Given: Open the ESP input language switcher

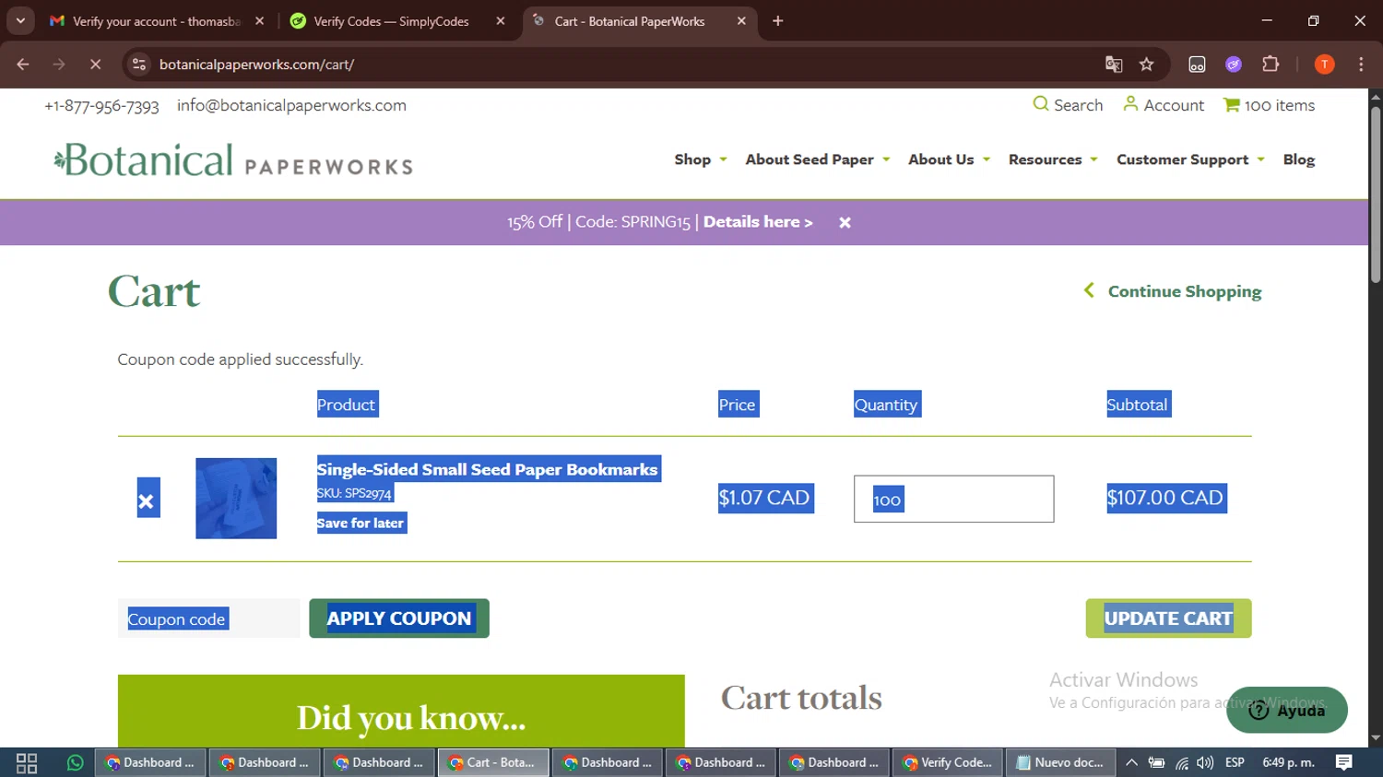Looking at the screenshot, I should tap(1235, 763).
